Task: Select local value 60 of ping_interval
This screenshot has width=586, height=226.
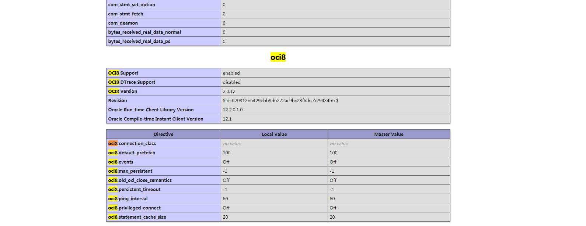Action: coord(225,198)
